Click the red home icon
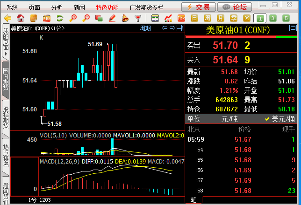Image resolution: width=301 pixels, height=205 pixels. click(21, 19)
